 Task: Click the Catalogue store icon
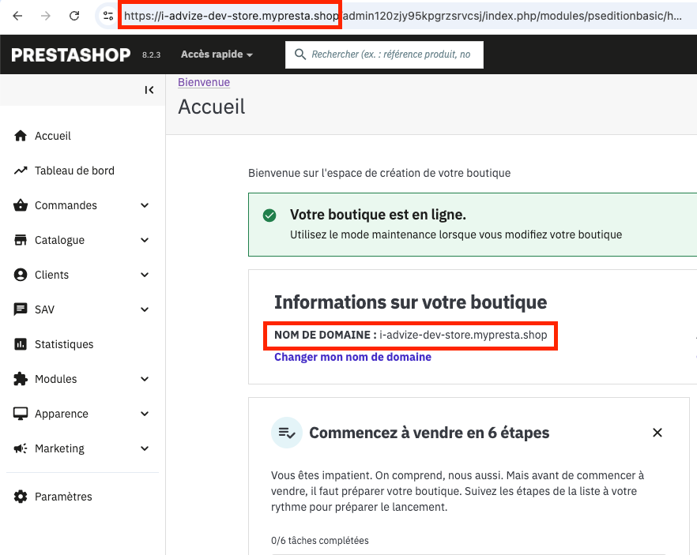click(x=21, y=240)
